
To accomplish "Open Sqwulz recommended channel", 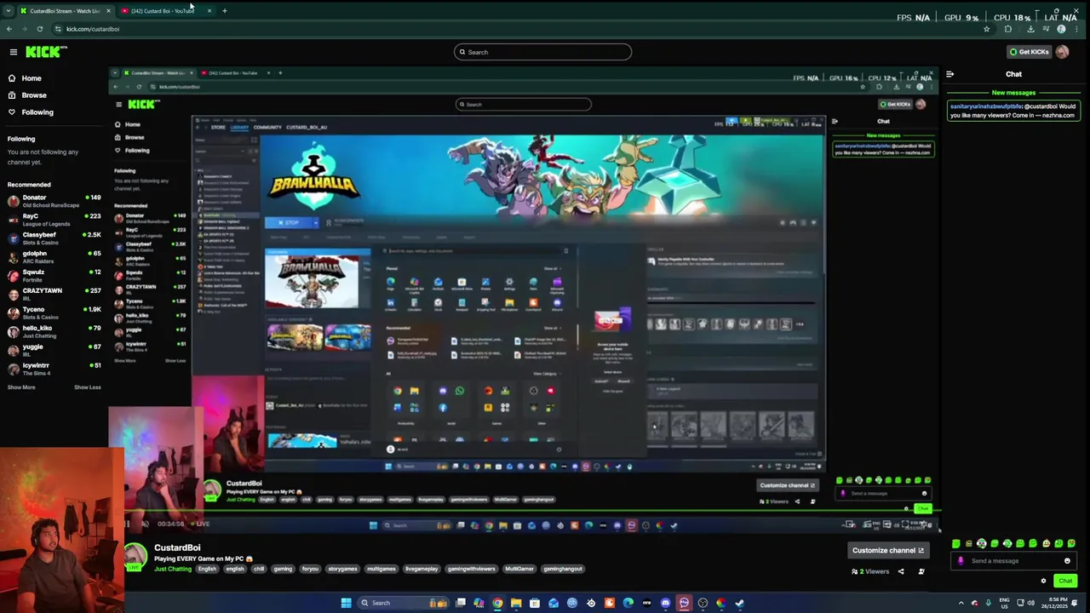I will tap(54, 276).
